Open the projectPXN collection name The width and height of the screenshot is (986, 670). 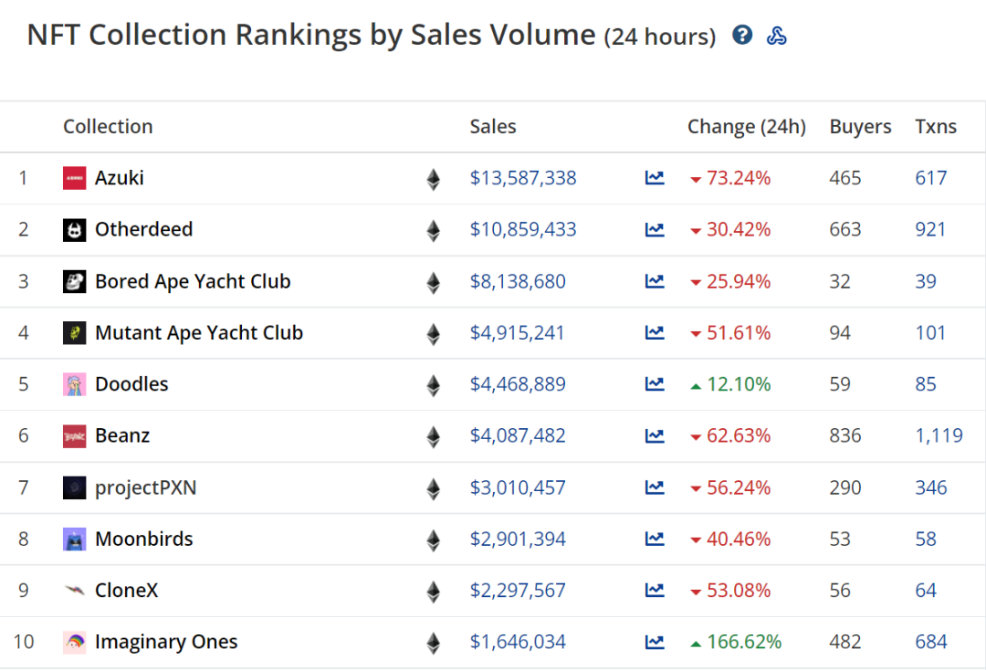click(145, 488)
